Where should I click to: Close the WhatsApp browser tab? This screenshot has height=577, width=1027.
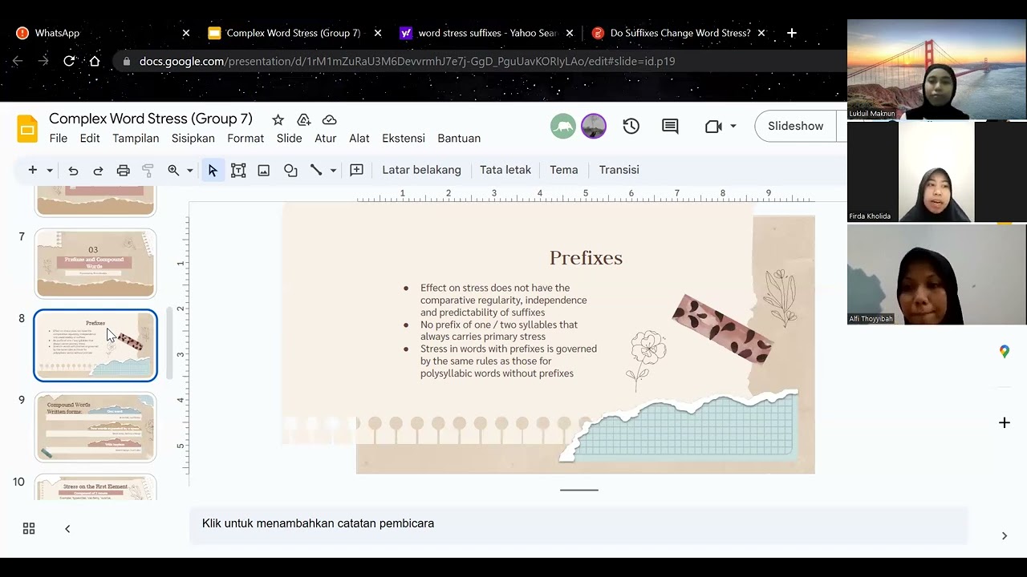click(186, 33)
